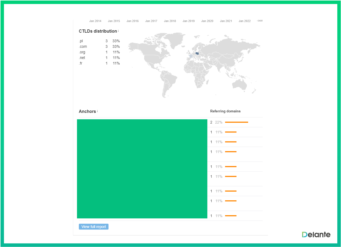This screenshot has width=341, height=247.
Task: Click the orange 22% referring domains bar
Action: (x=237, y=122)
